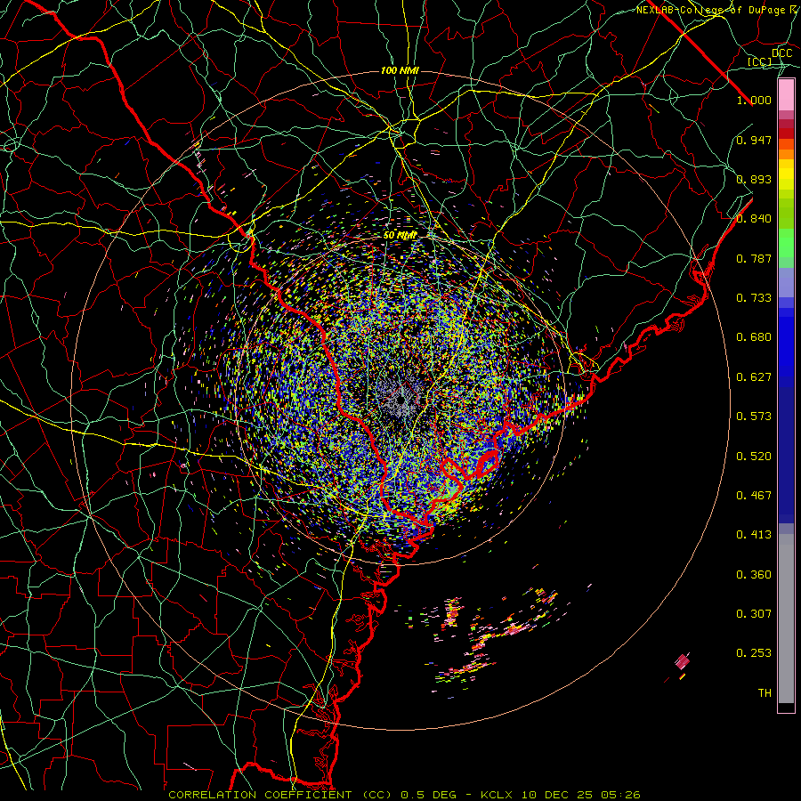
Task: Click the KCLX station ID in the caption
Action: (x=498, y=795)
